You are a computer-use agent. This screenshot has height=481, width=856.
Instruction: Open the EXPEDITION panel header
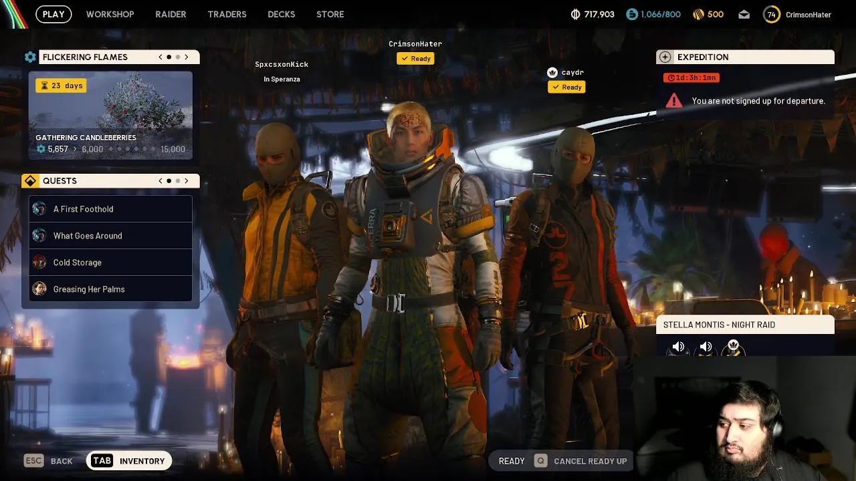point(745,57)
